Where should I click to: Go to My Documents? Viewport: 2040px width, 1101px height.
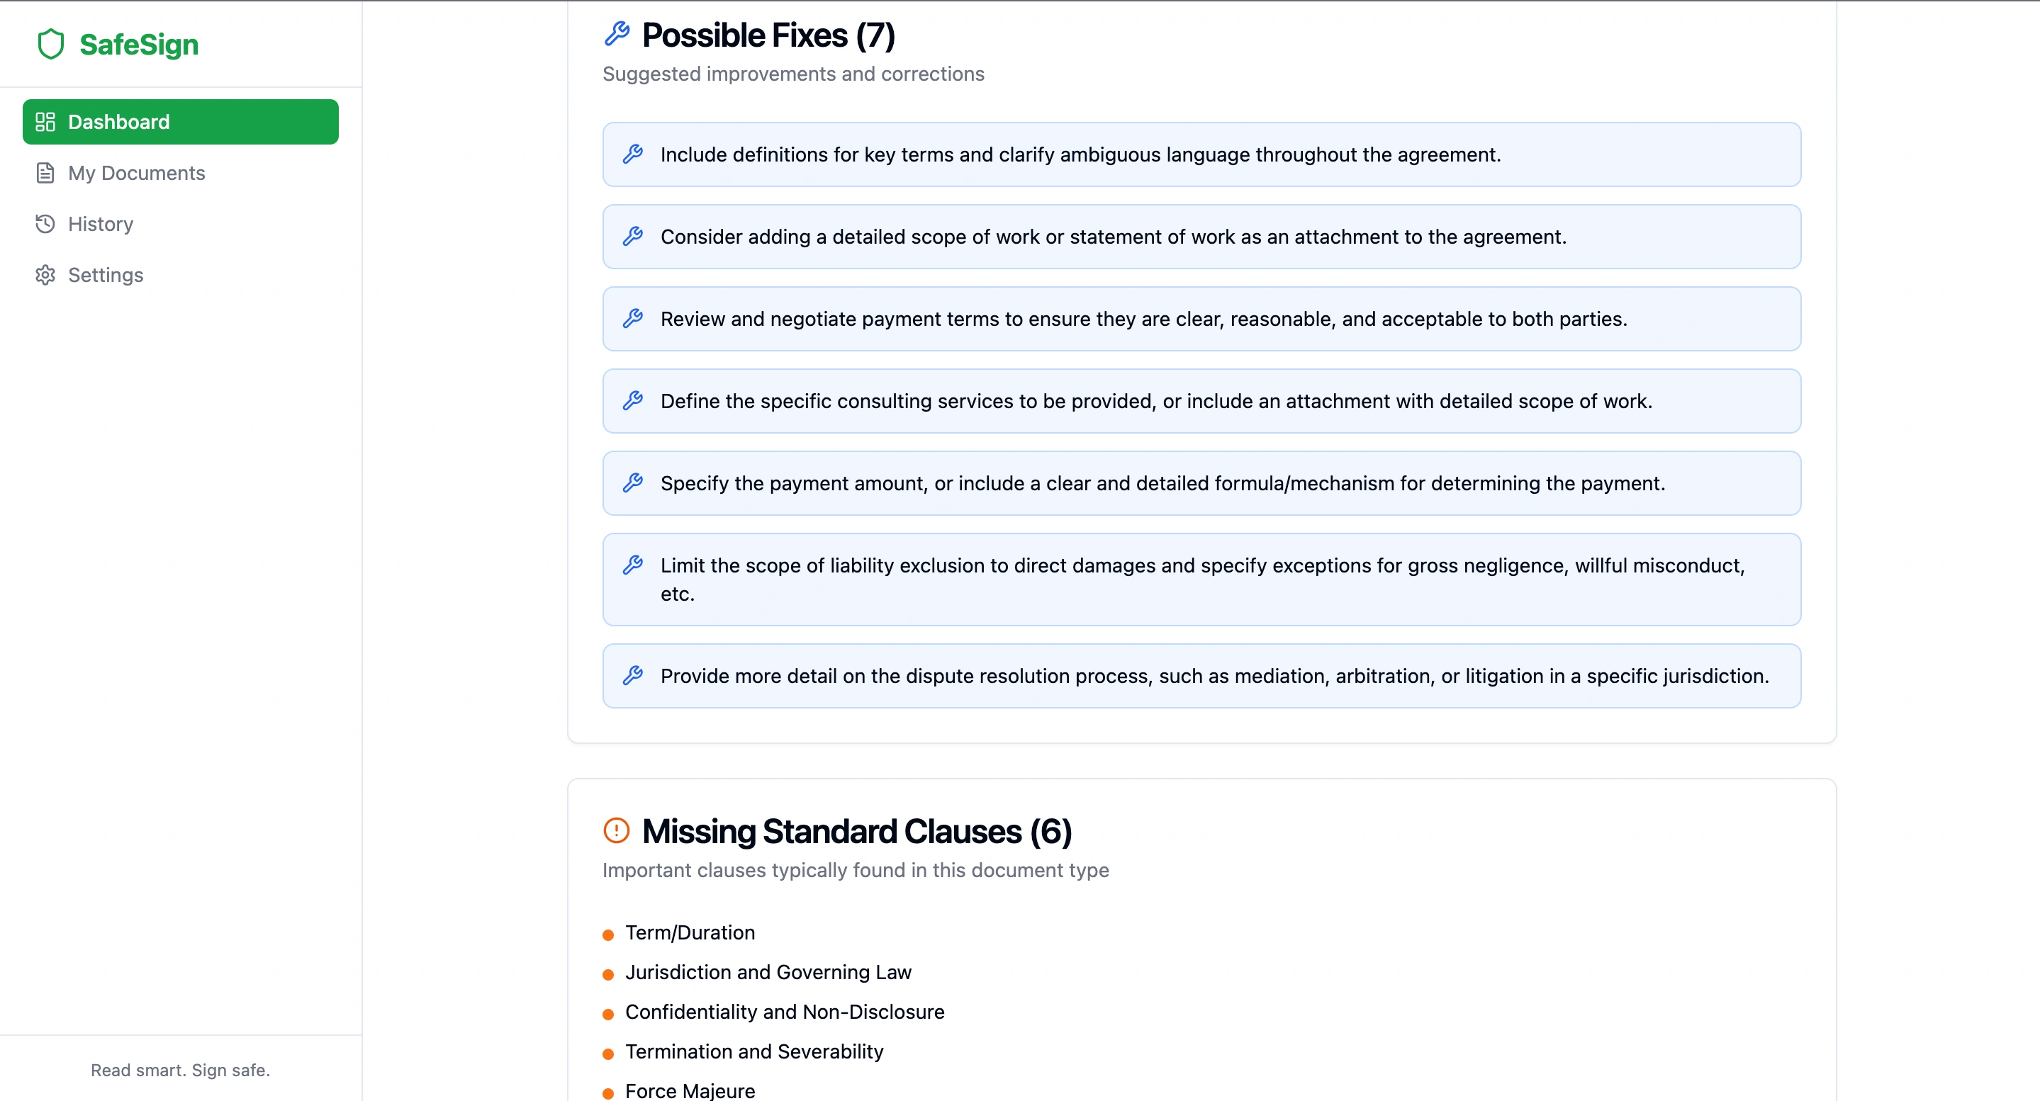(x=136, y=173)
